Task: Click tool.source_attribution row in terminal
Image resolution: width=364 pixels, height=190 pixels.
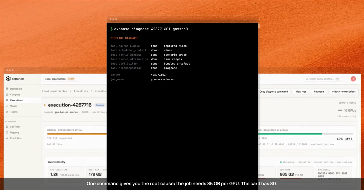Action: pyautogui.click(x=146, y=59)
